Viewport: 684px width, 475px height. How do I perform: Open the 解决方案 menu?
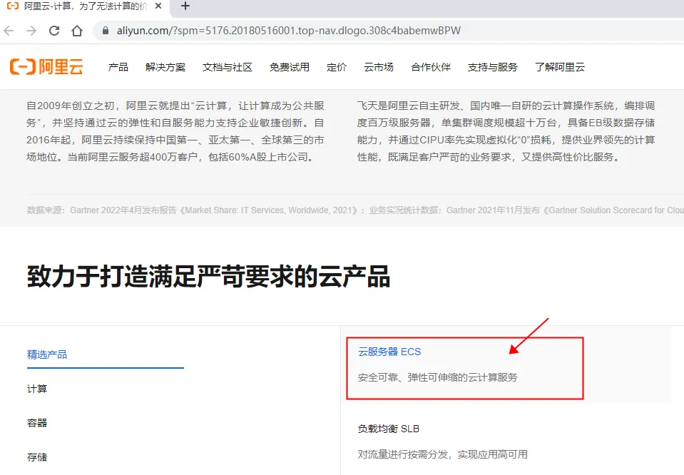(x=165, y=67)
